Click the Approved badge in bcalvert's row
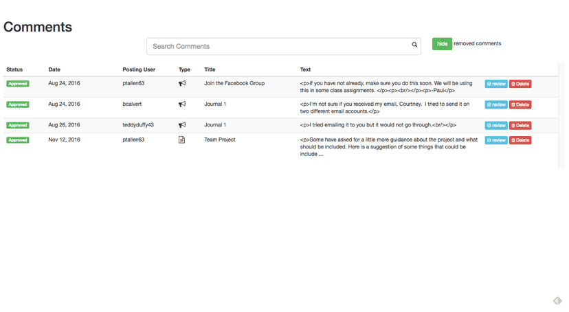Screen dimensions: 569x312 18,104
